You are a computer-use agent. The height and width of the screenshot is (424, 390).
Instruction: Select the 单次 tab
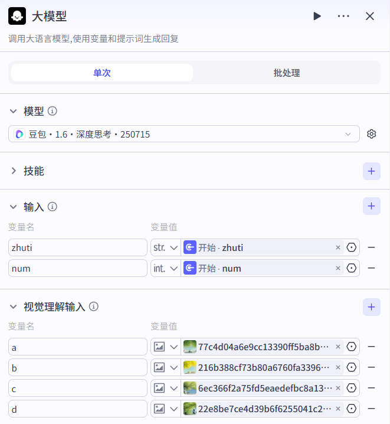(x=102, y=73)
